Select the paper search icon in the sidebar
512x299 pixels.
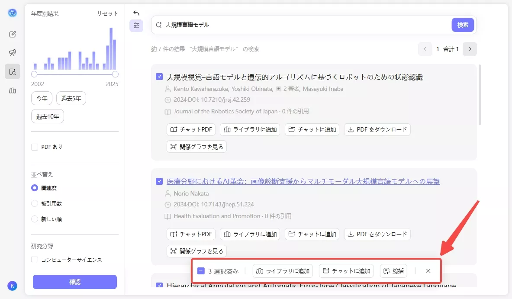tap(13, 71)
